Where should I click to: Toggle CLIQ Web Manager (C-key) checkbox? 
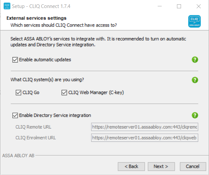64,93
